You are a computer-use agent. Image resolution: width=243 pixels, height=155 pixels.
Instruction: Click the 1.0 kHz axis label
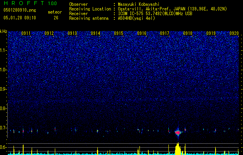click(x=3, y=70)
